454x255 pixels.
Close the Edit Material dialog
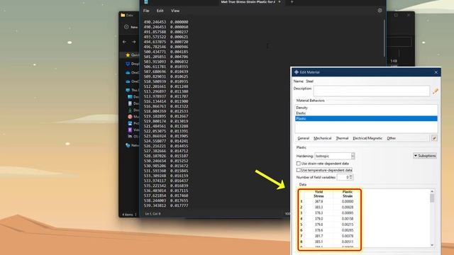tap(436, 72)
